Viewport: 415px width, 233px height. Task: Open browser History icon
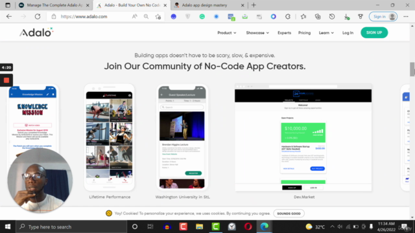(x=332, y=16)
